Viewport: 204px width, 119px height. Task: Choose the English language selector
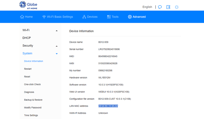[x=147, y=7]
